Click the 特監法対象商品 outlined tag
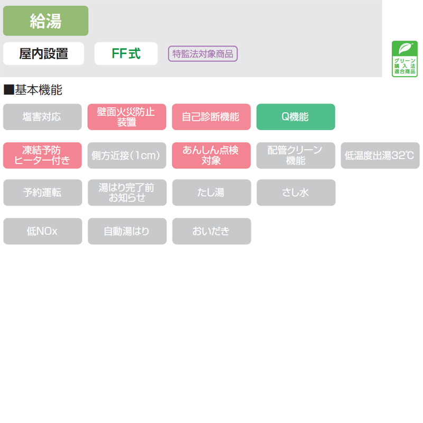This screenshot has width=423, height=423. [203, 53]
